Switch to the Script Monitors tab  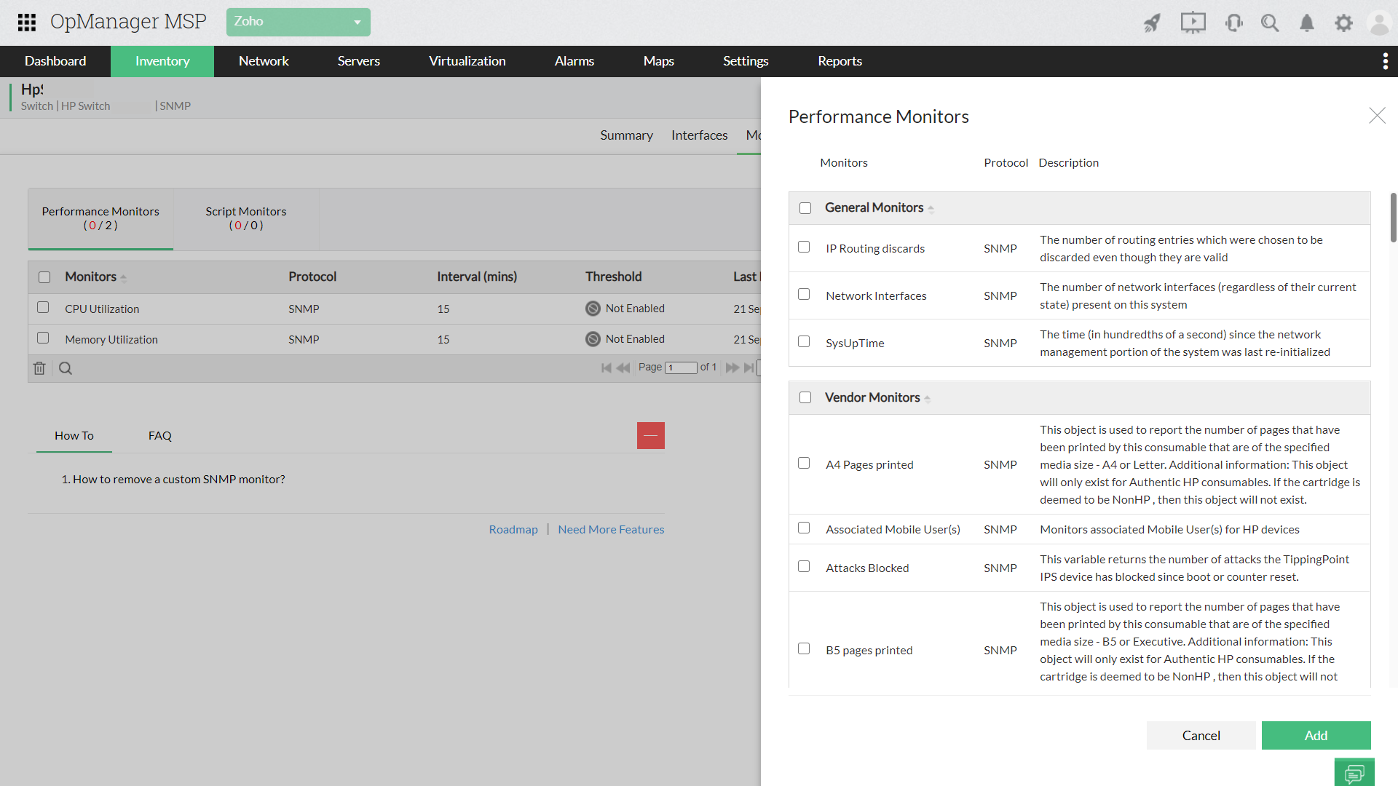point(246,218)
